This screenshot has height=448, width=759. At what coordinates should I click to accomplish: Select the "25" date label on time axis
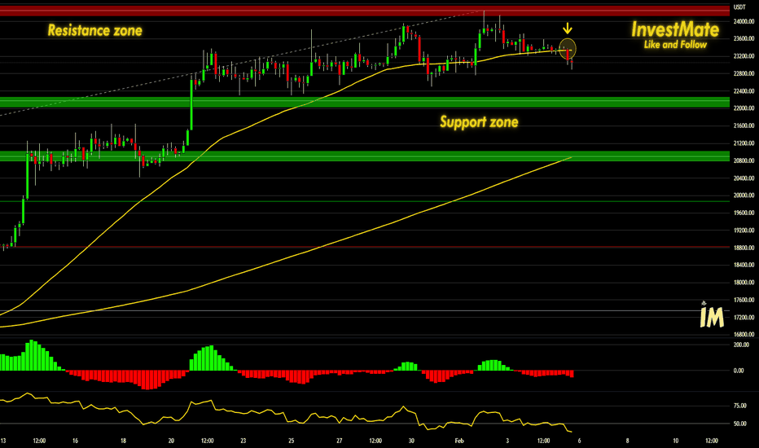click(292, 441)
